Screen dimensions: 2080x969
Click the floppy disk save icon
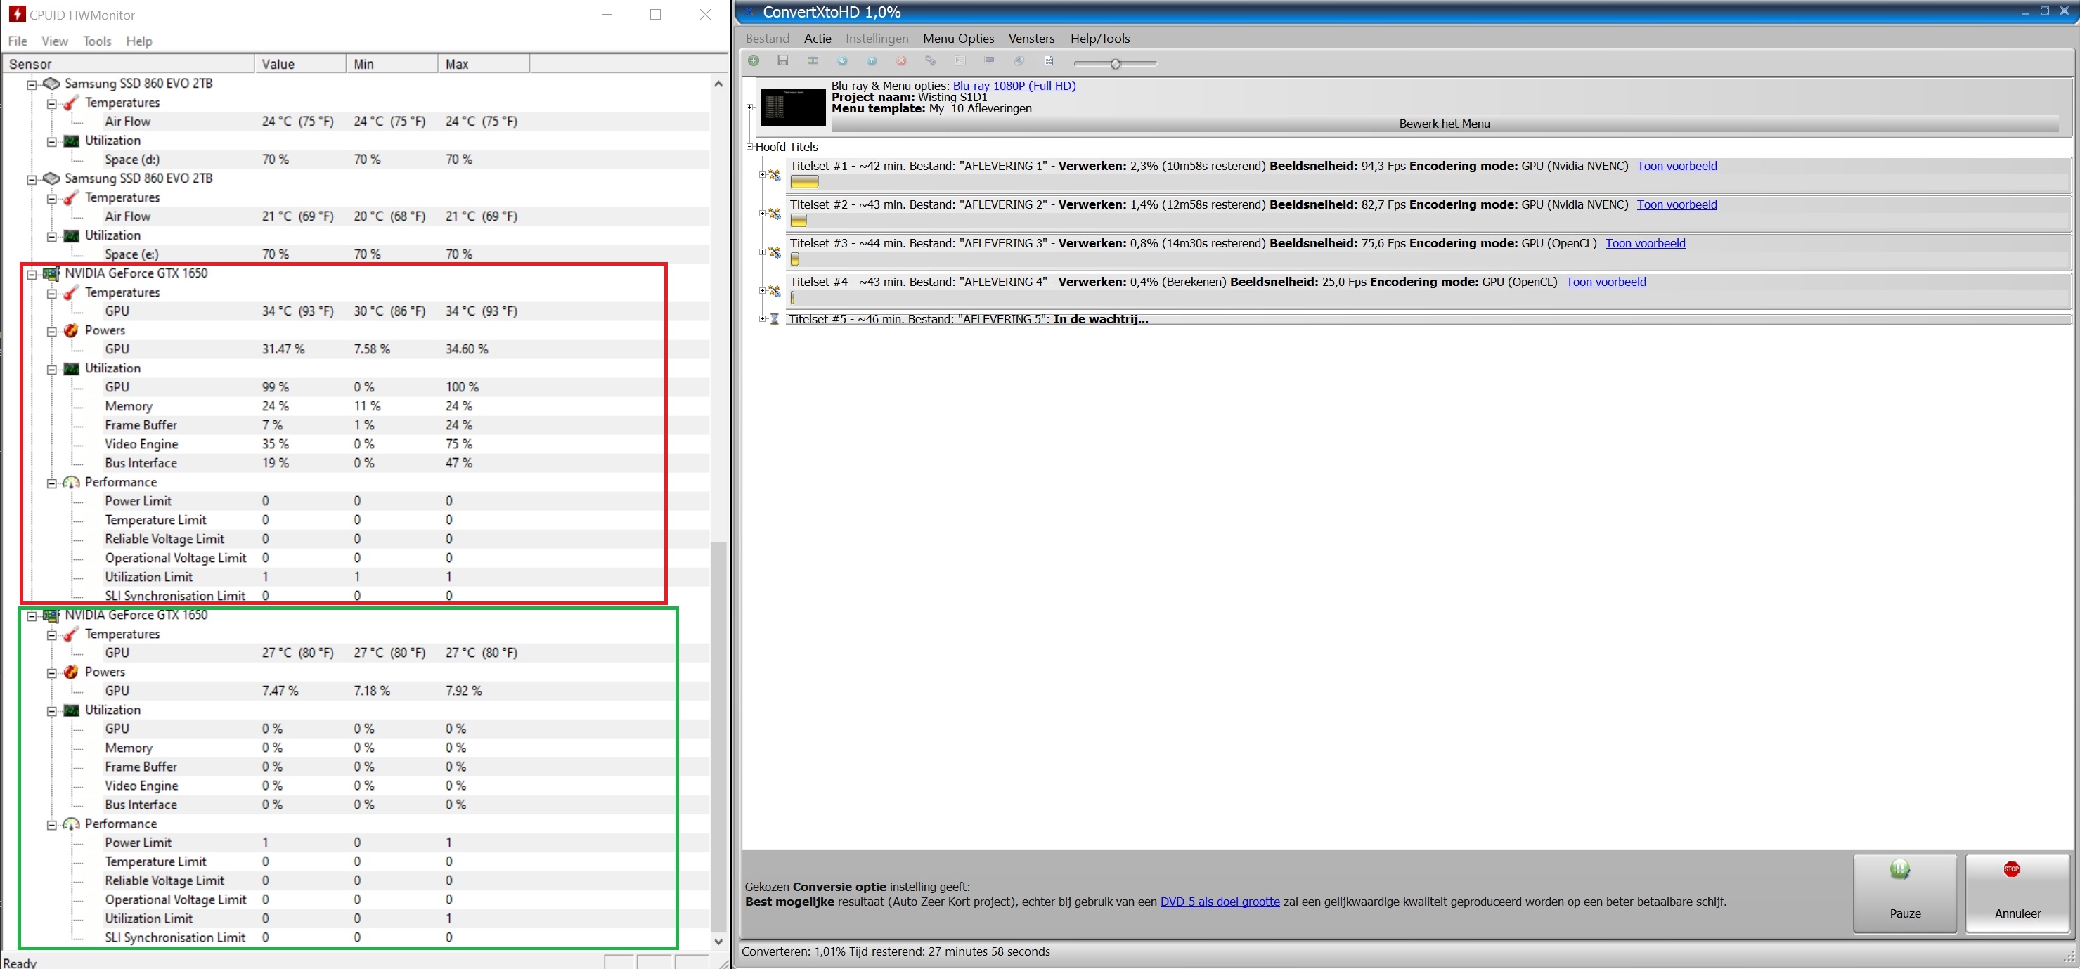782,60
